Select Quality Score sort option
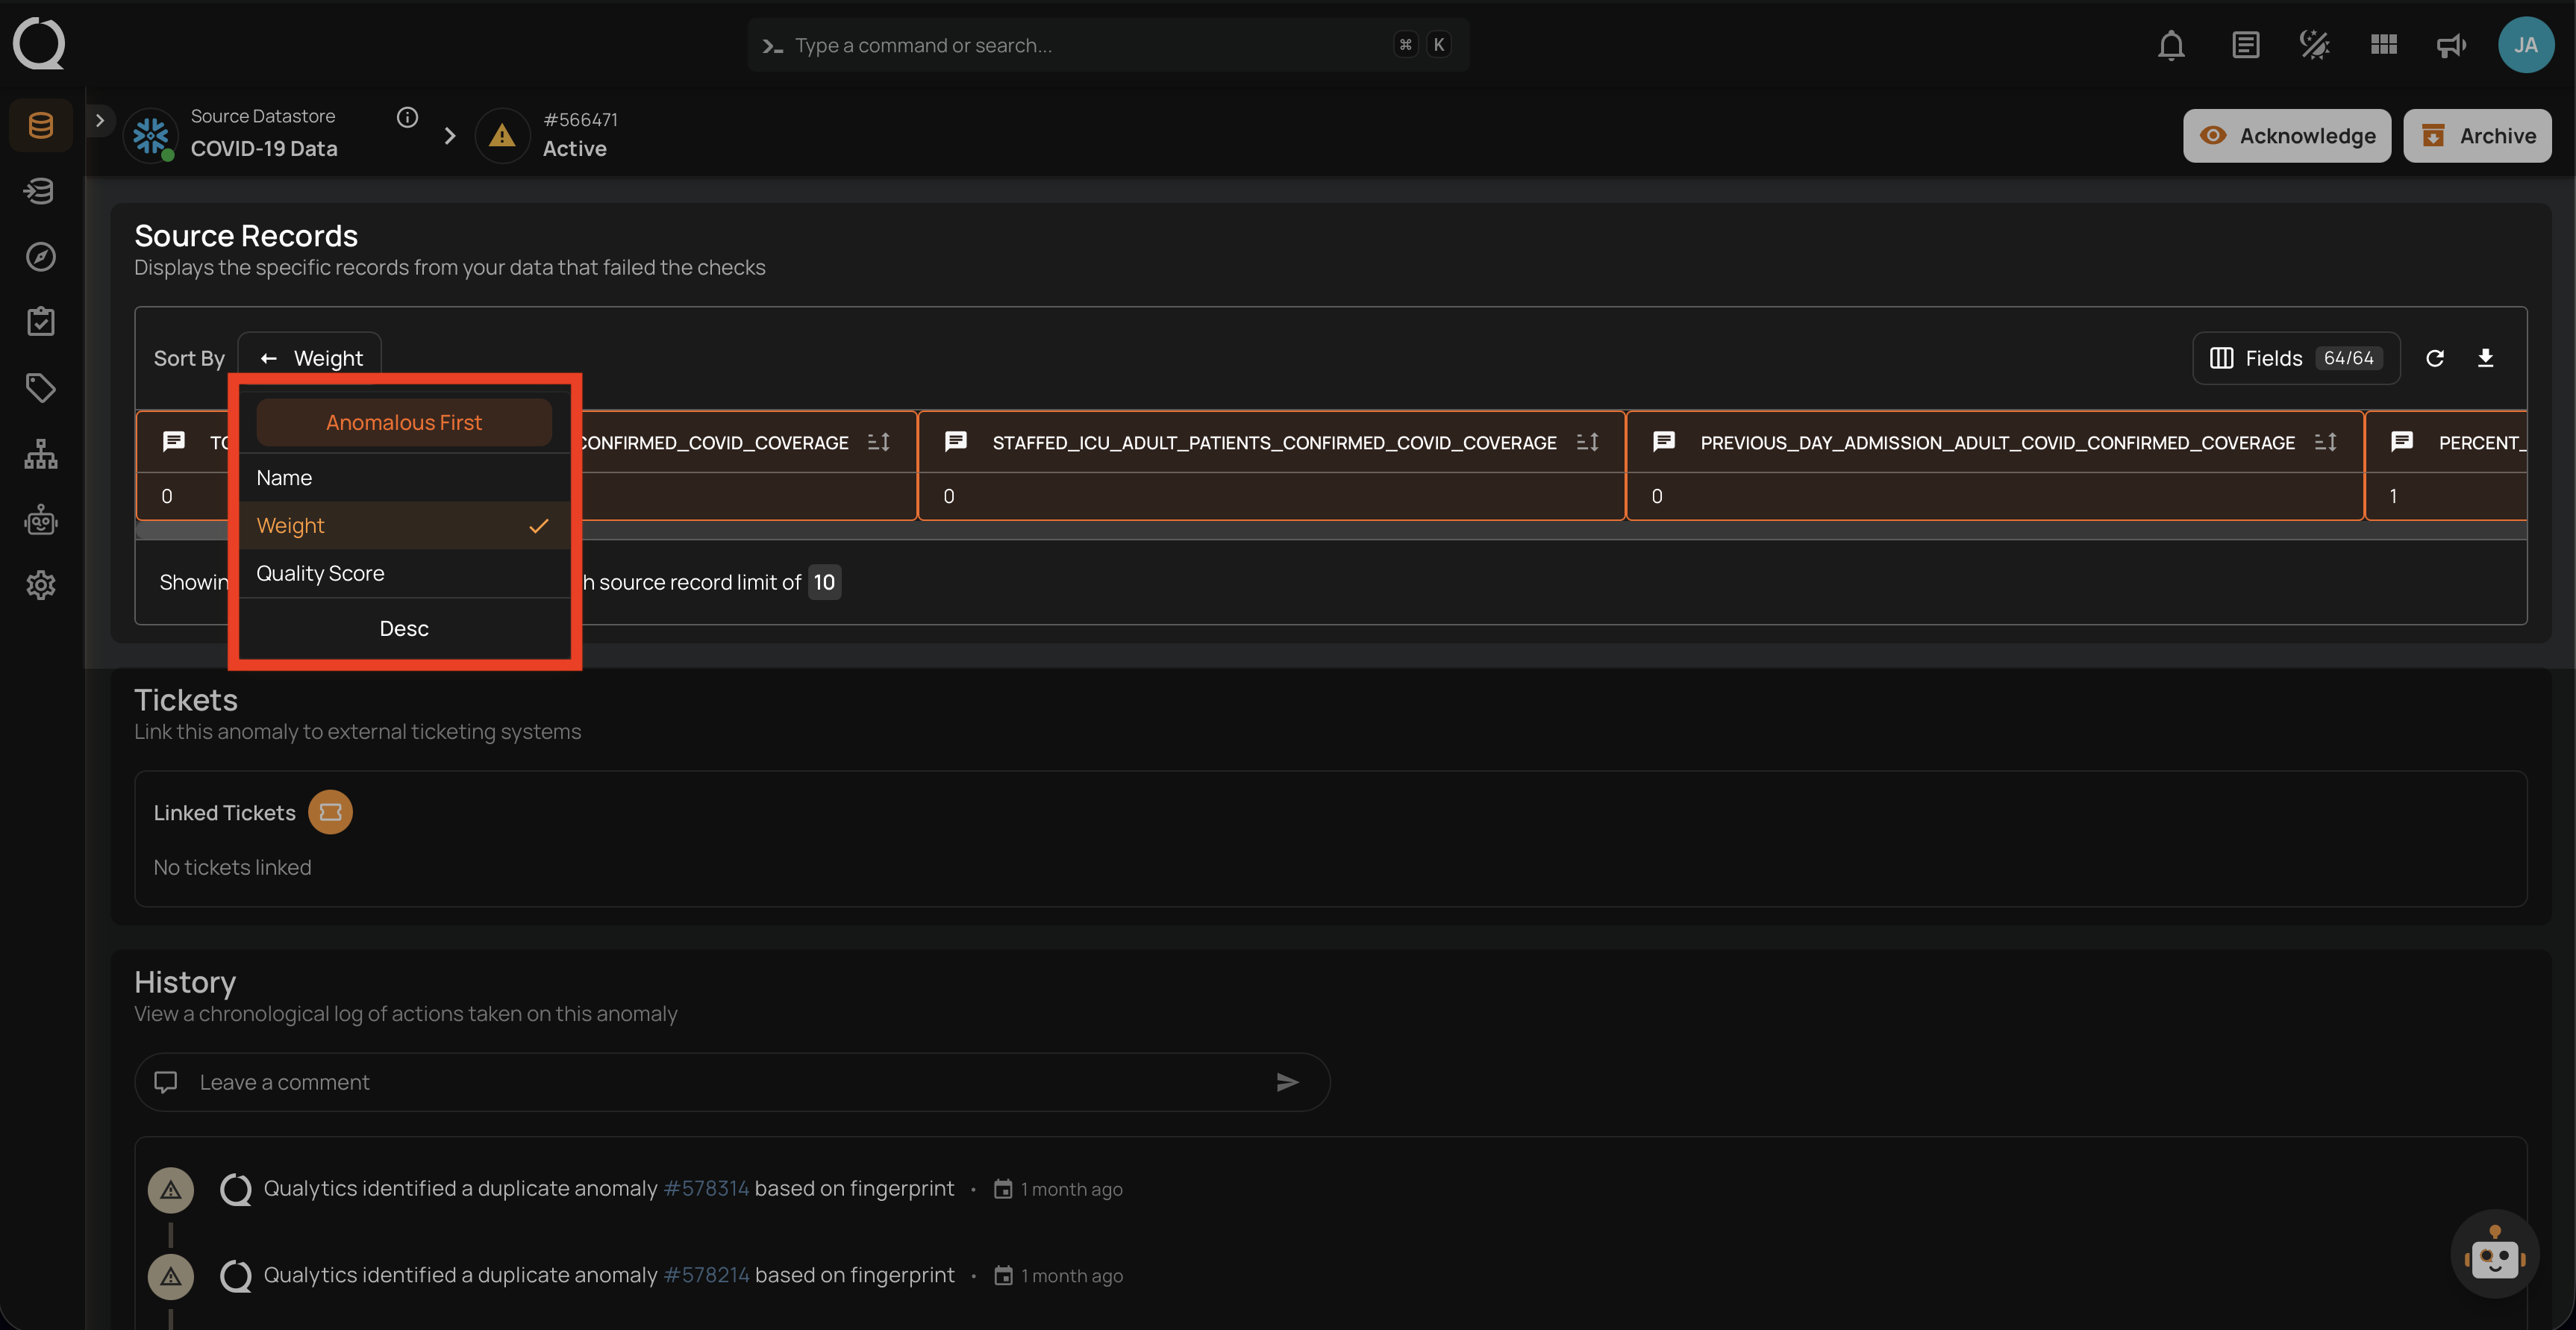This screenshot has width=2576, height=1330. [x=404, y=573]
